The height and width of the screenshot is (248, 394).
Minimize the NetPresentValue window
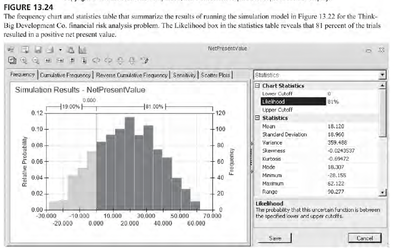click(368, 50)
